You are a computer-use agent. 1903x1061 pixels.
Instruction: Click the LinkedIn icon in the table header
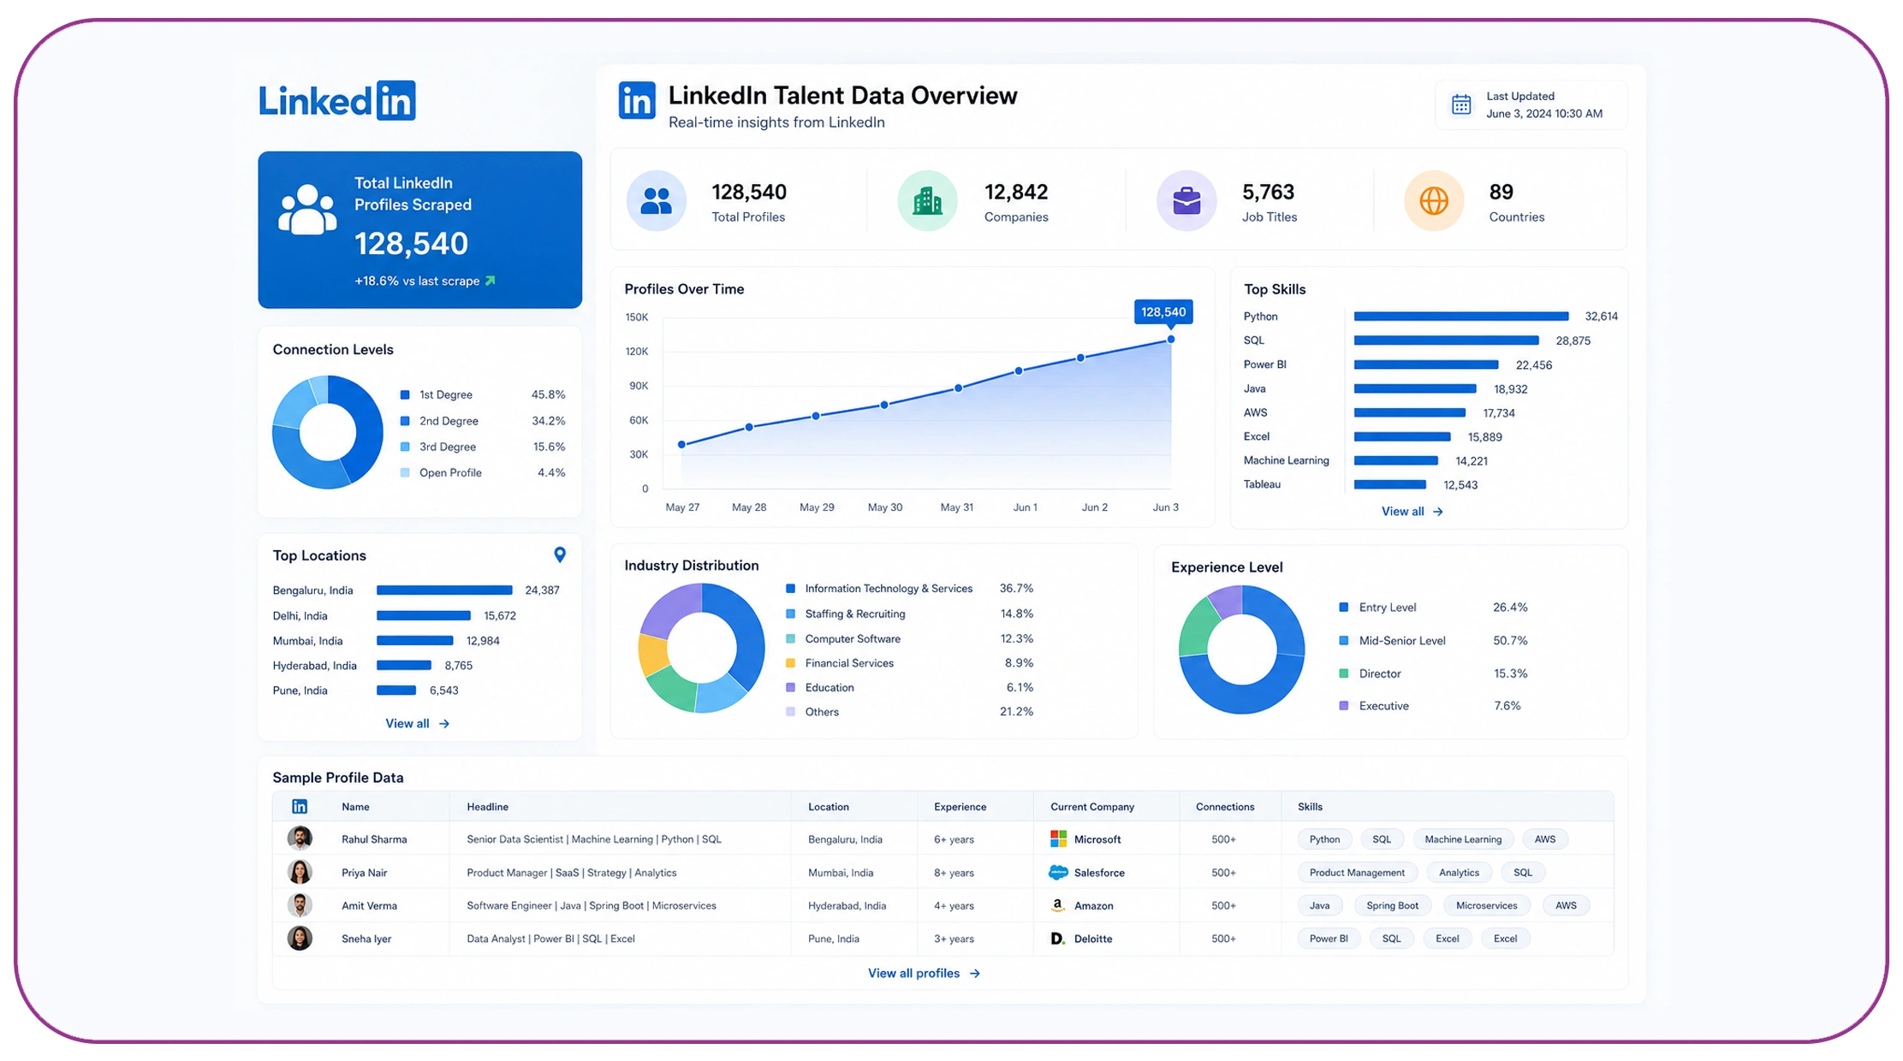point(300,807)
